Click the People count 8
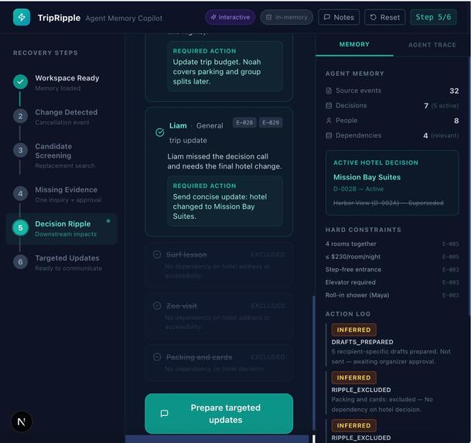This screenshot has width=471, height=443. point(456,121)
